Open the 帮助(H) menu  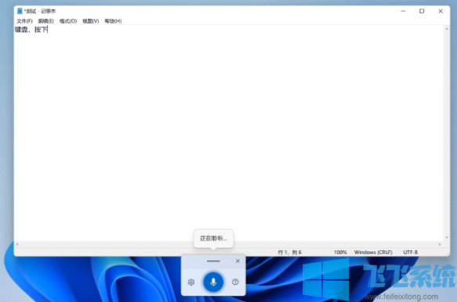(x=113, y=21)
